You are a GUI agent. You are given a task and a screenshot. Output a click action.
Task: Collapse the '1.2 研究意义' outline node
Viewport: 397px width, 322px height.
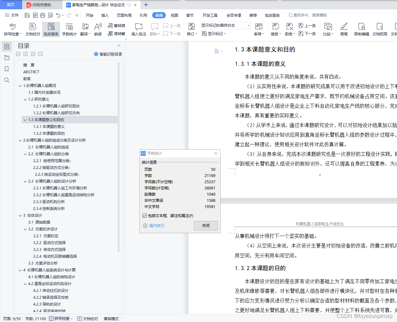25,99
